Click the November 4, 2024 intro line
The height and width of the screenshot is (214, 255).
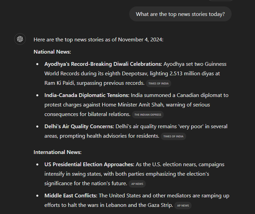[x=98, y=40]
